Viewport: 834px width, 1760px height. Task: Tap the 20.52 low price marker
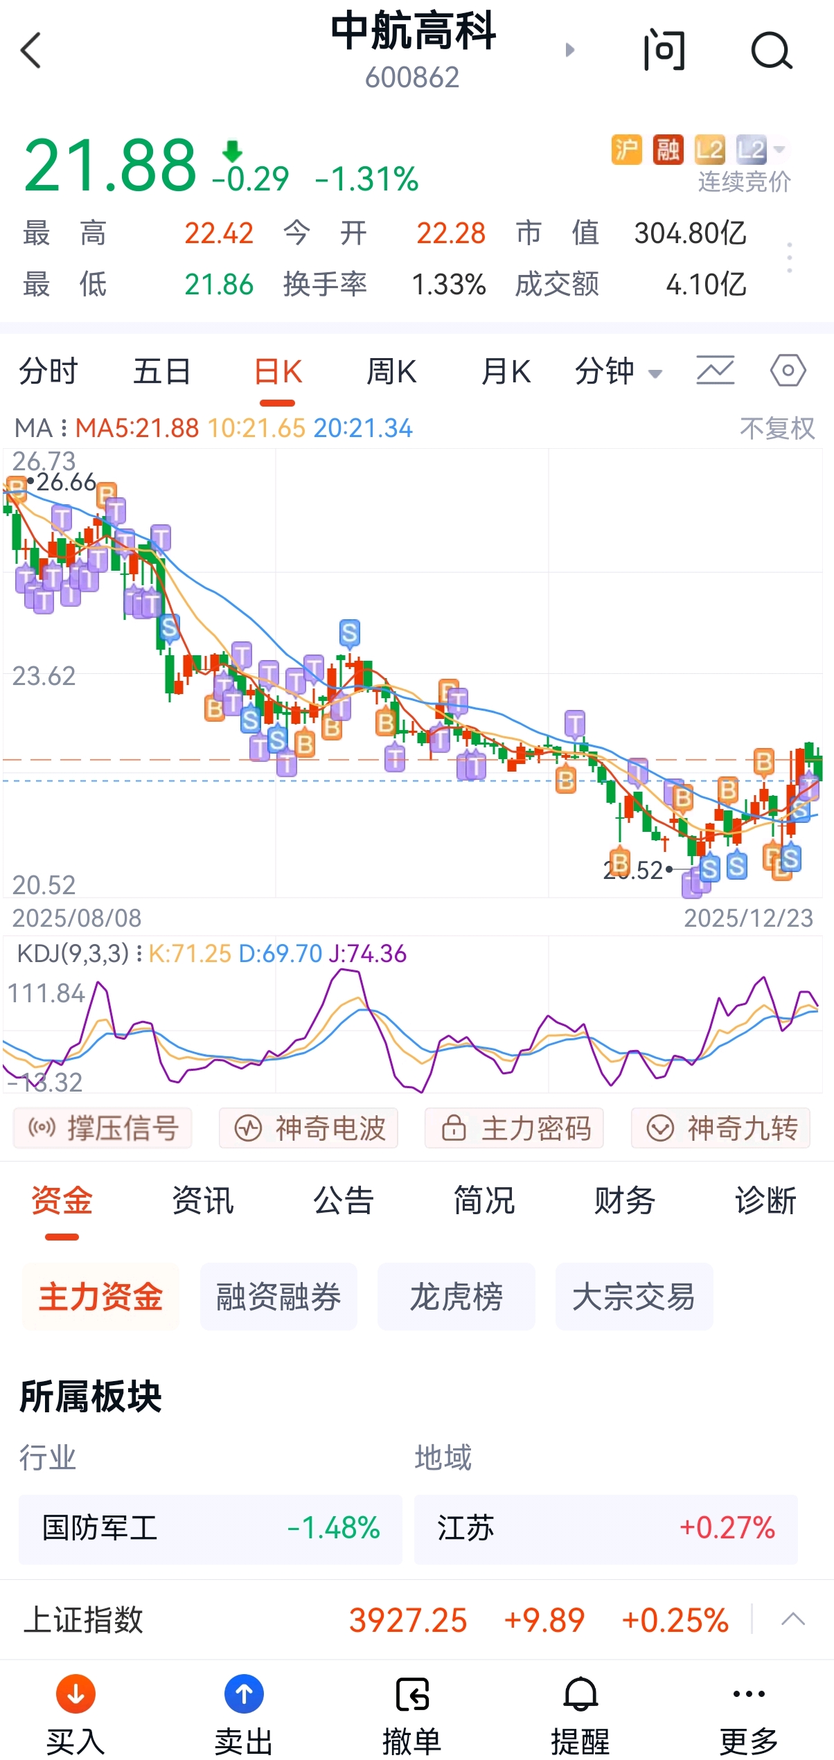pyautogui.click(x=639, y=871)
